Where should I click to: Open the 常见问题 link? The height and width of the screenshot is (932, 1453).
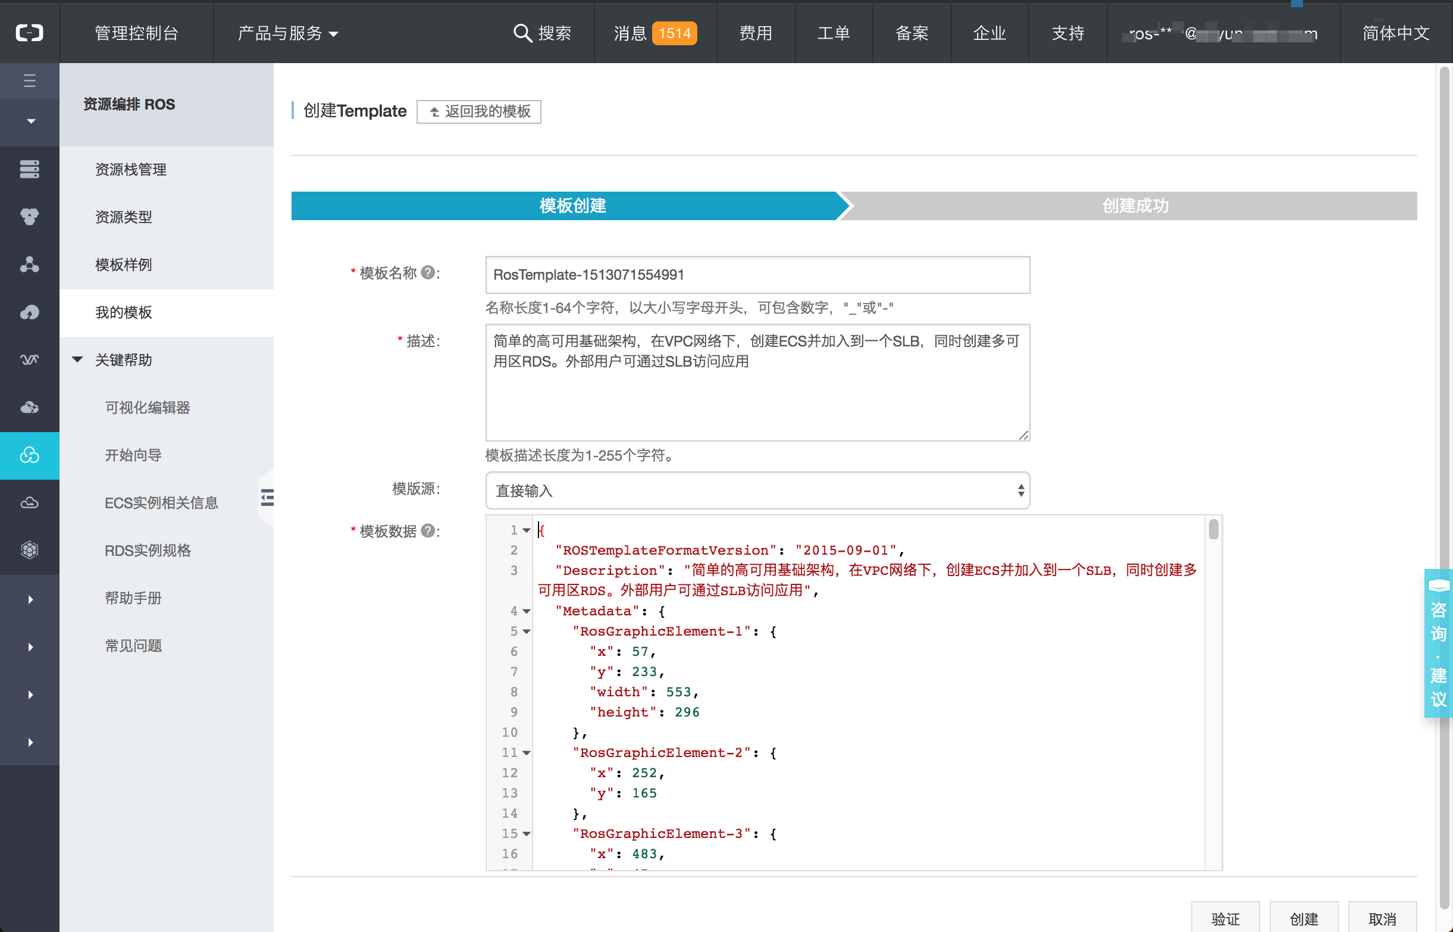pos(133,646)
